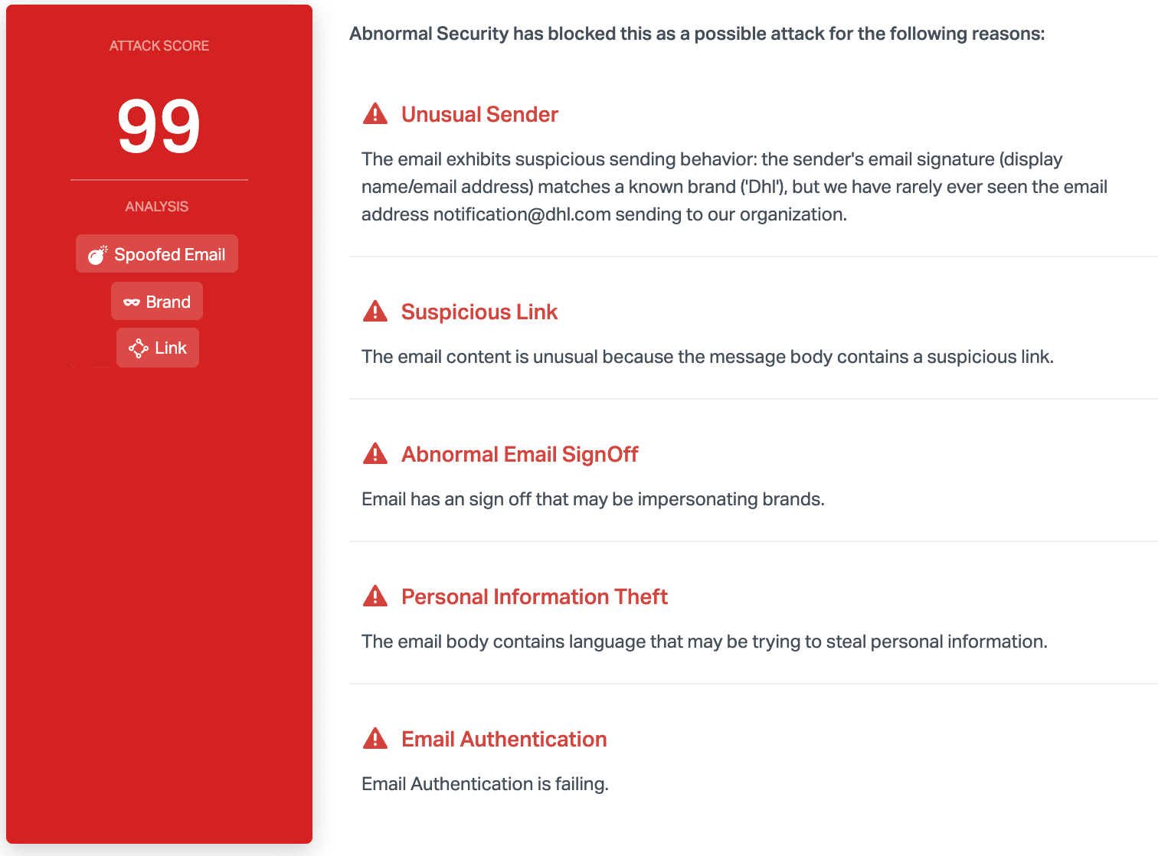Image resolution: width=1158 pixels, height=856 pixels.
Task: Open the Suspicious Link heading
Action: [479, 312]
